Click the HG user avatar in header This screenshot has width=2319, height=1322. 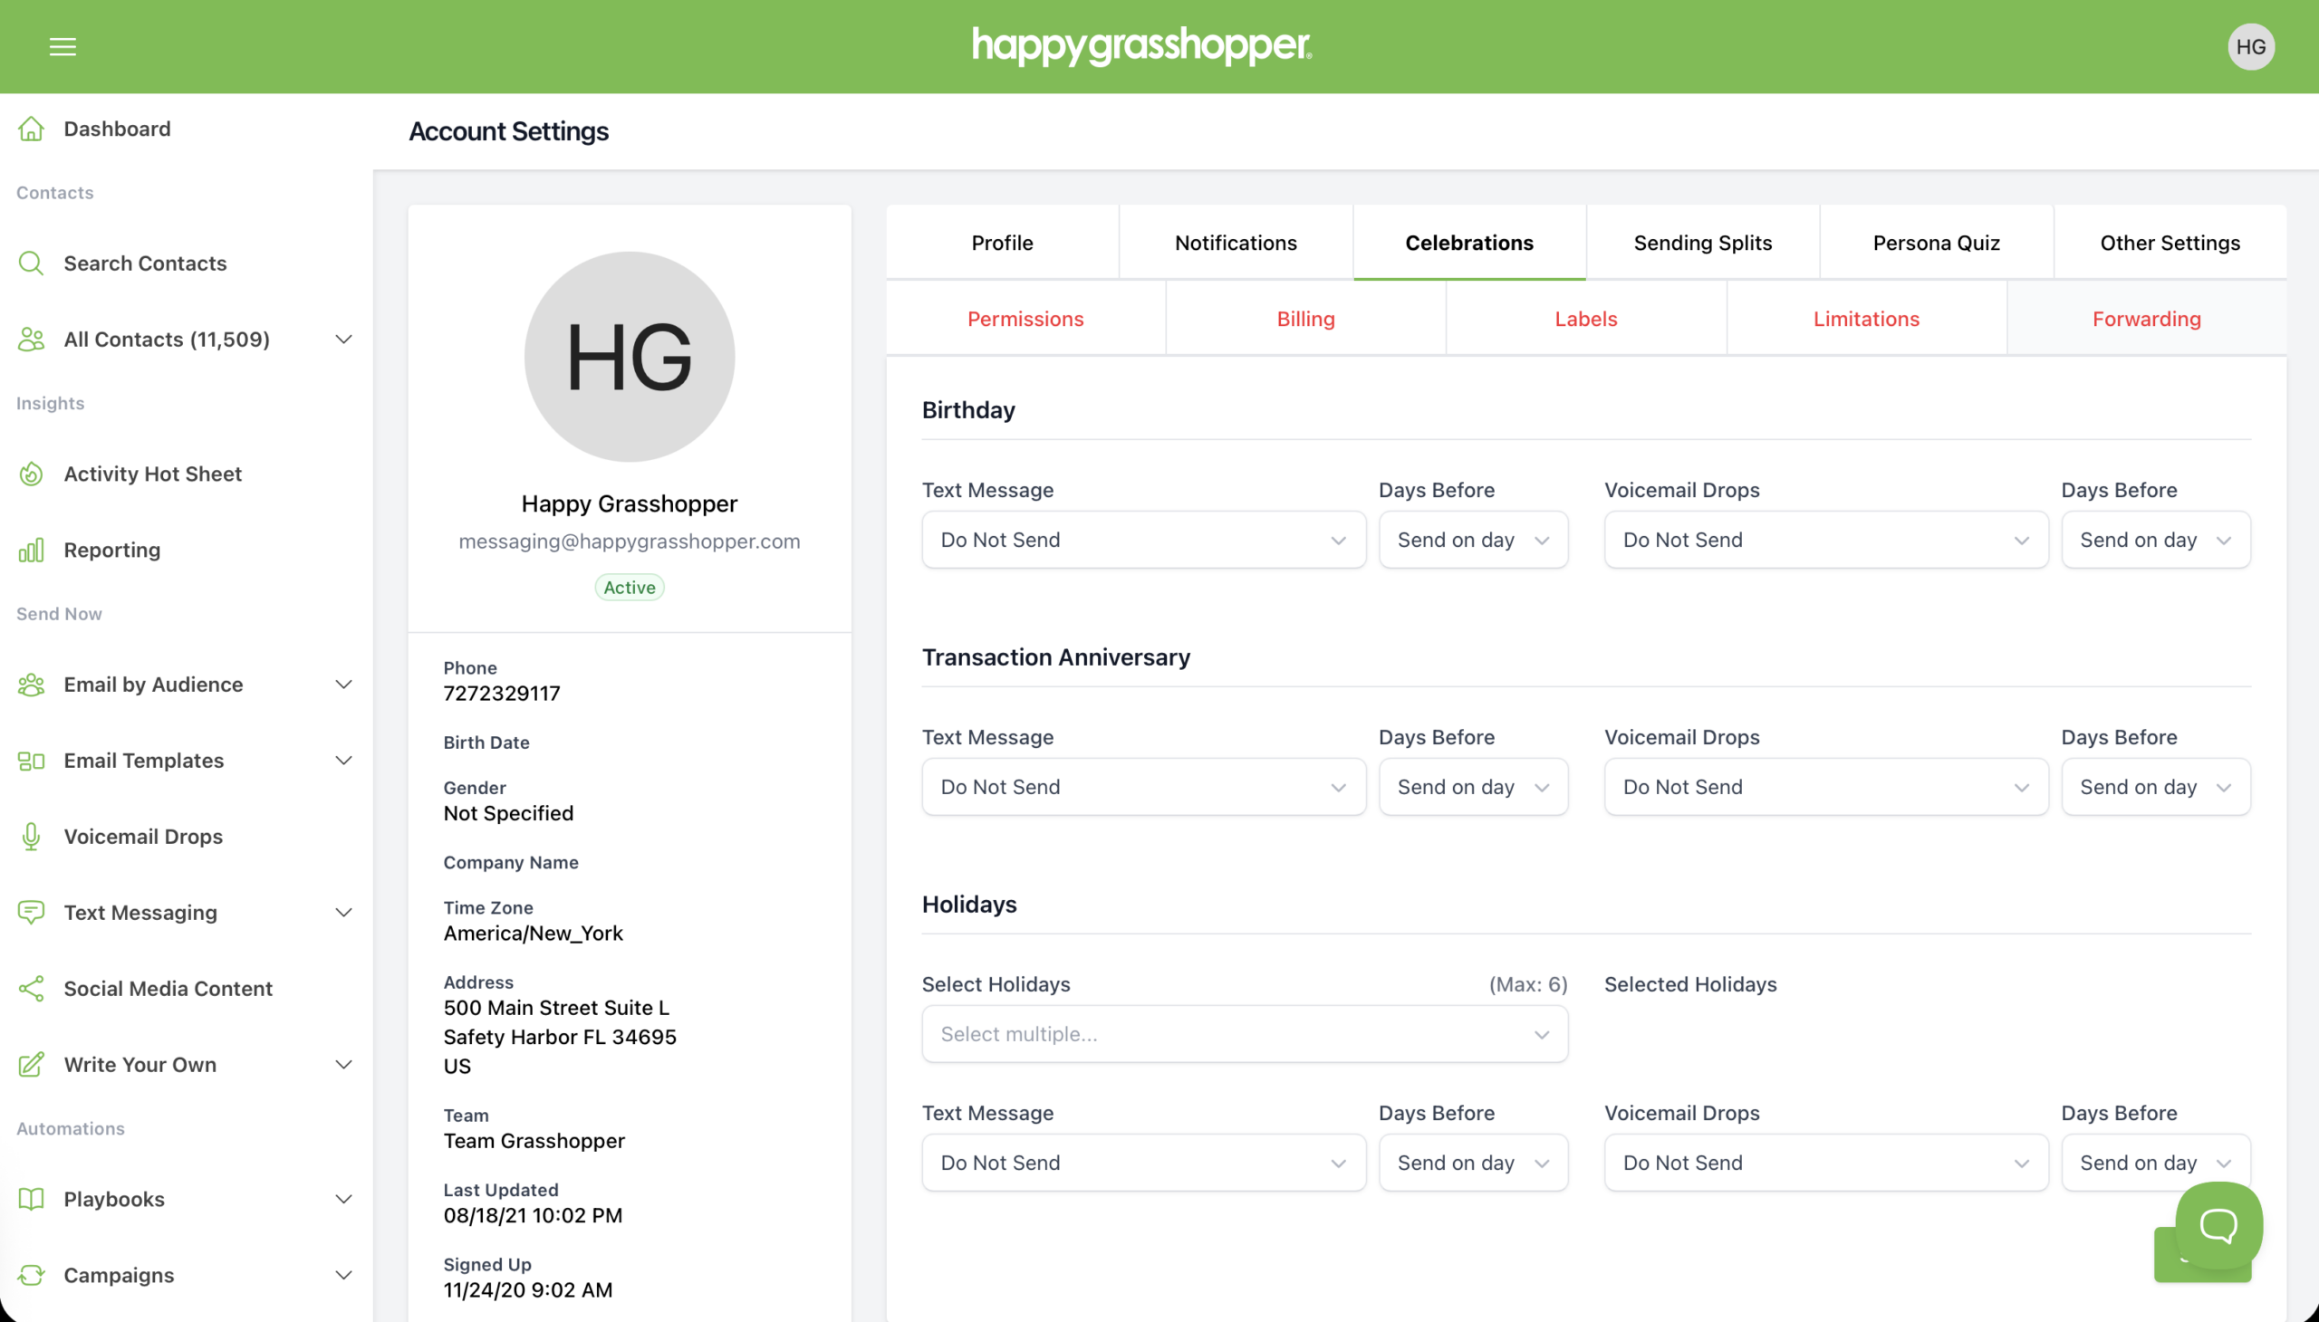tap(2250, 46)
